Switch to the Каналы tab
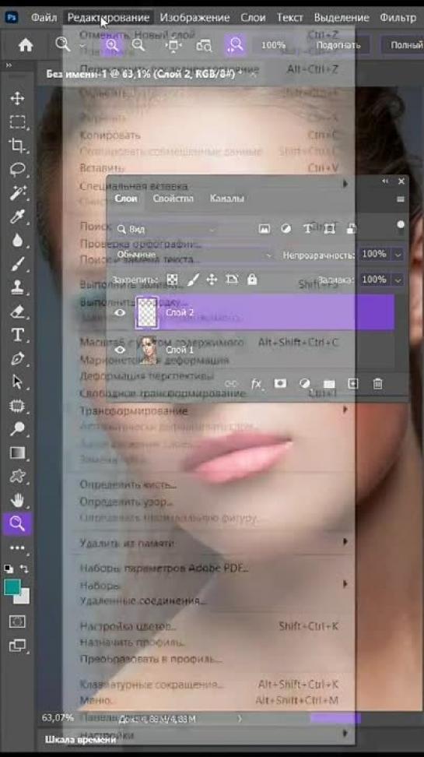The width and height of the screenshot is (424, 757). click(226, 199)
